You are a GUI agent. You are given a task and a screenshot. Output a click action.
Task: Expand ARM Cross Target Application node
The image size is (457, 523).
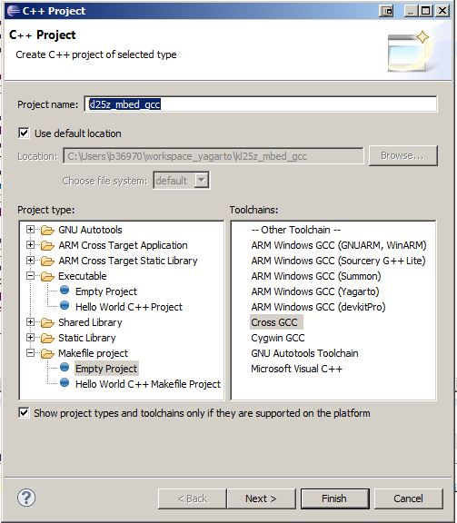point(30,245)
